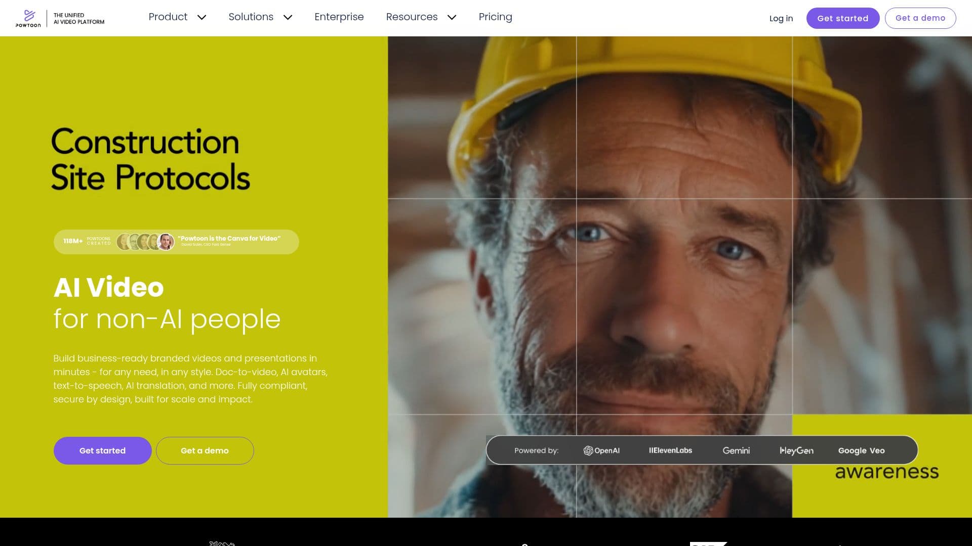Click the "Powered by:" label
This screenshot has width=972, height=546.
[536, 450]
